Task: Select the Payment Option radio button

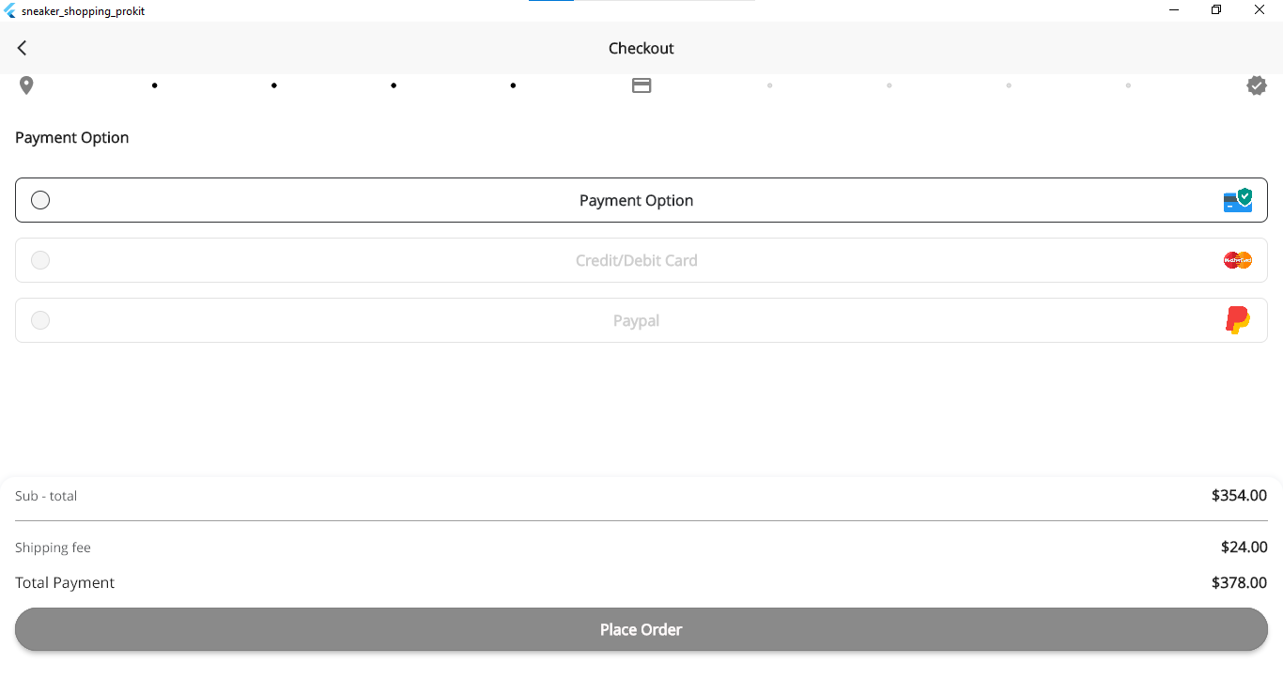Action: (x=40, y=200)
